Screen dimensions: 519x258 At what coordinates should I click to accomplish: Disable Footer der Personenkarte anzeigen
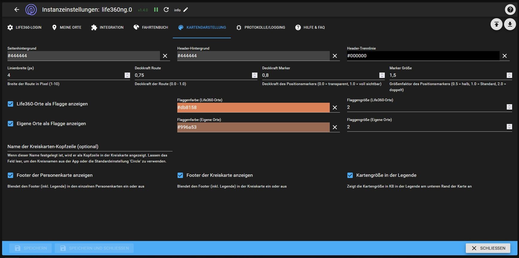coord(10,175)
